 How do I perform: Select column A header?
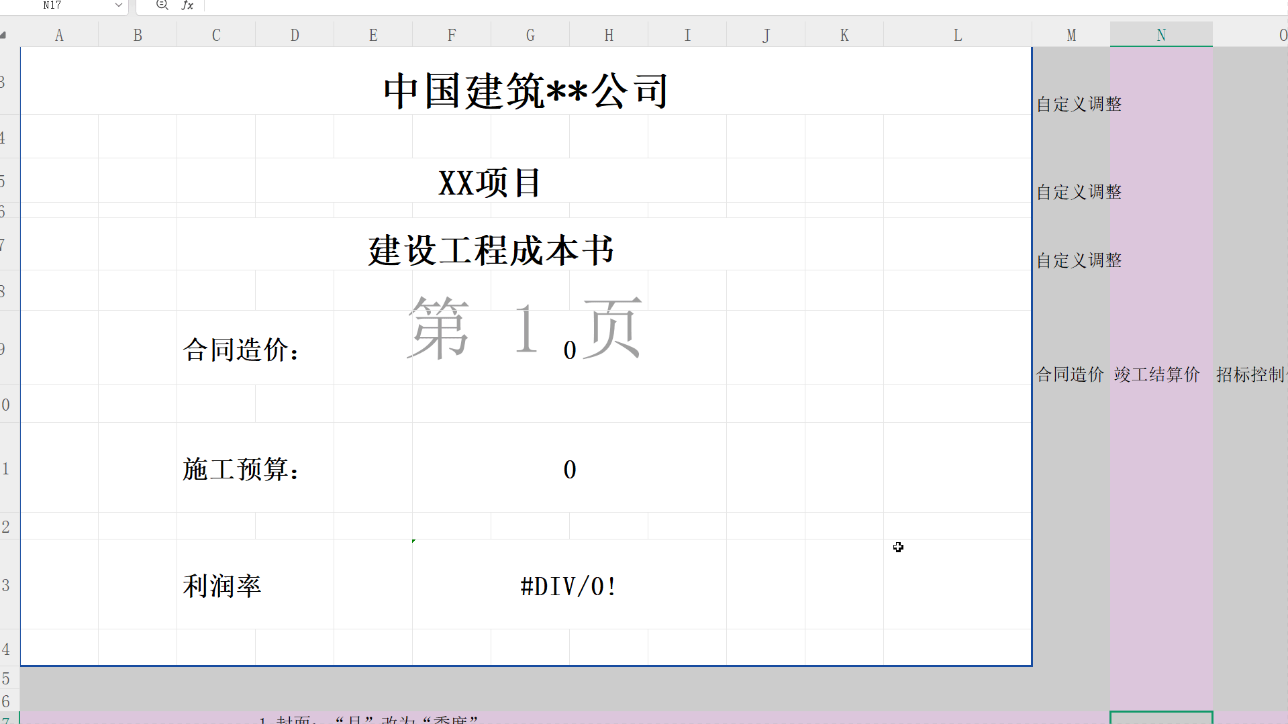(x=59, y=35)
